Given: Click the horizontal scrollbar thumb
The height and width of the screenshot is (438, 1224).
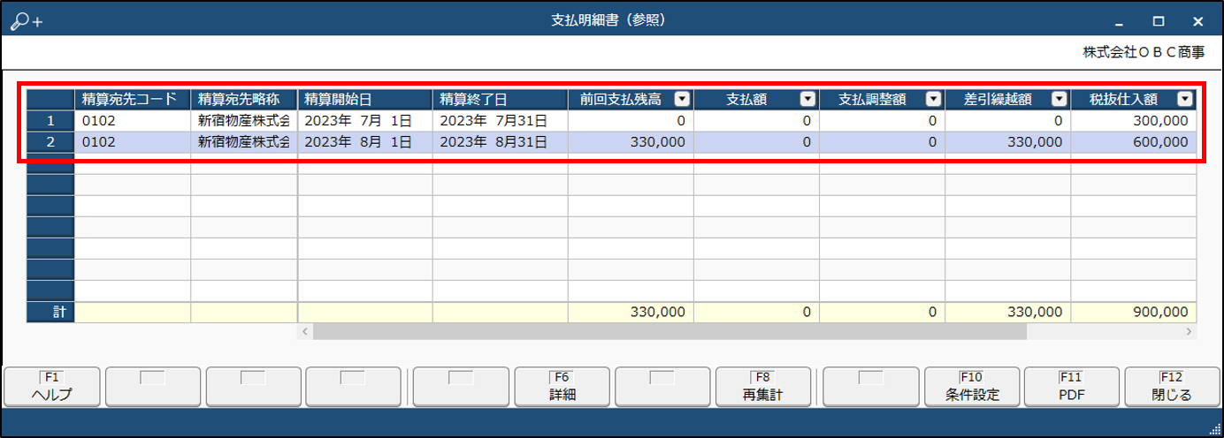Looking at the screenshot, I should [669, 332].
